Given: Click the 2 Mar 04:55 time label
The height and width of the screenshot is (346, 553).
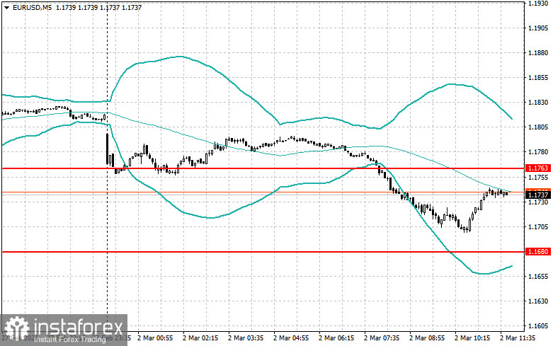Looking at the screenshot, I should tap(291, 338).
